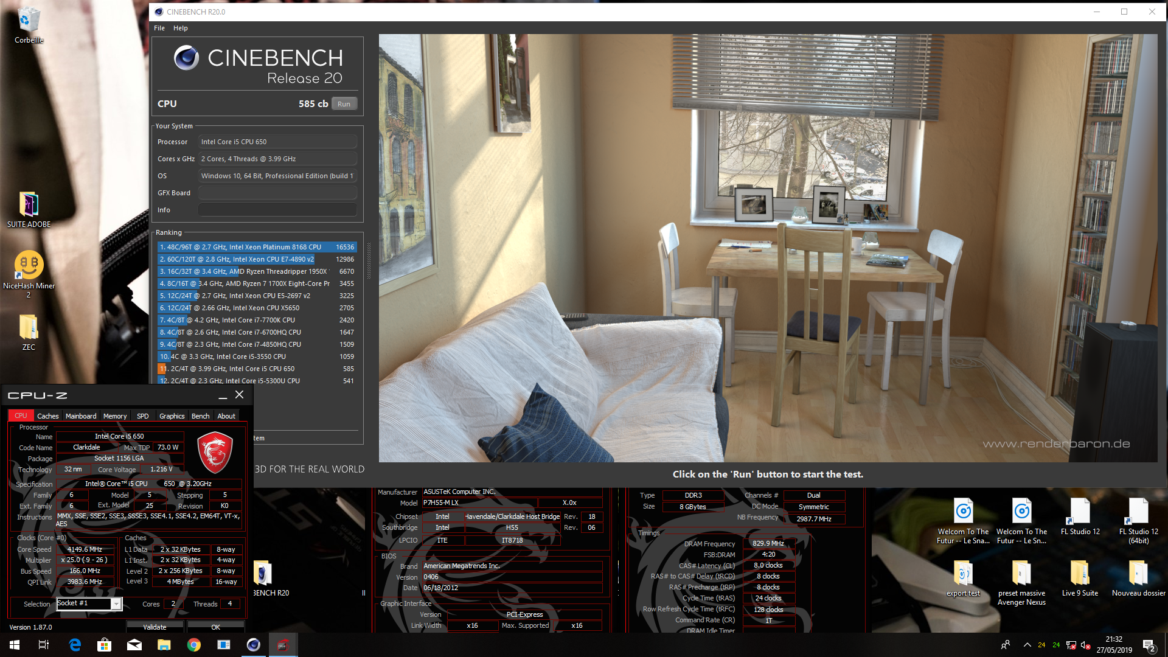Viewport: 1168px width, 657px height.
Task: Switch to Memory tab in CPU-Z
Action: pos(115,416)
